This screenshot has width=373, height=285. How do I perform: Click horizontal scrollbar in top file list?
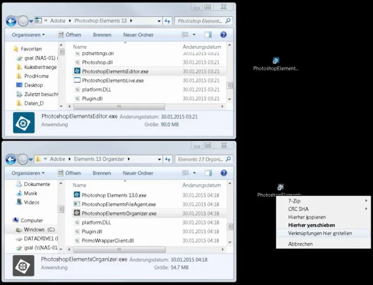119,106
